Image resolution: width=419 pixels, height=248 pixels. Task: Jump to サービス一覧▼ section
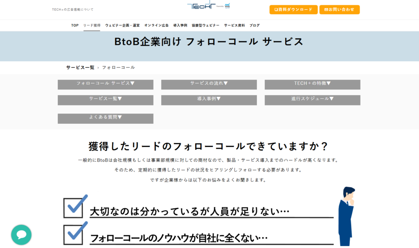106,100
